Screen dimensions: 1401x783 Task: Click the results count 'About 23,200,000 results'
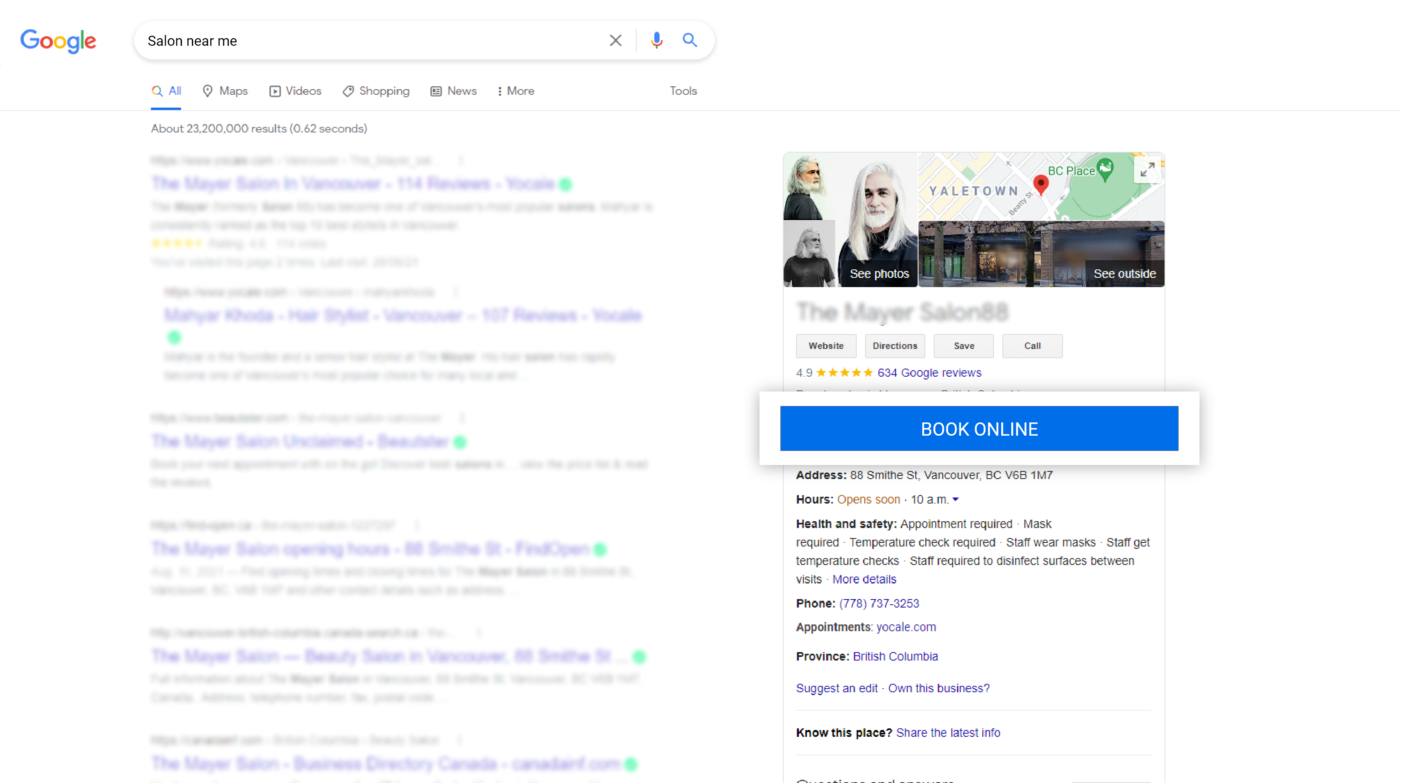259,128
